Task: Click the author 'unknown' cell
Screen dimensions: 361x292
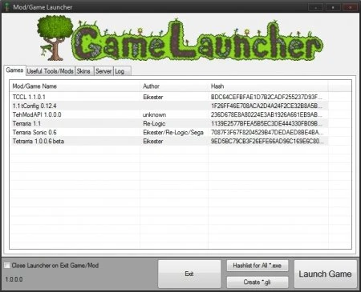Action: 154,114
